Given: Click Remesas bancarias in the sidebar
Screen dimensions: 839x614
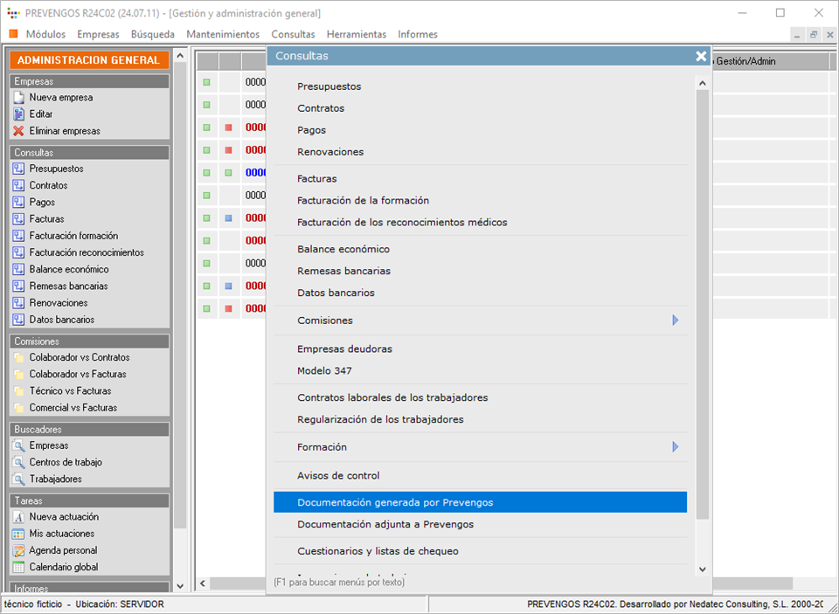Looking at the screenshot, I should pos(68,286).
